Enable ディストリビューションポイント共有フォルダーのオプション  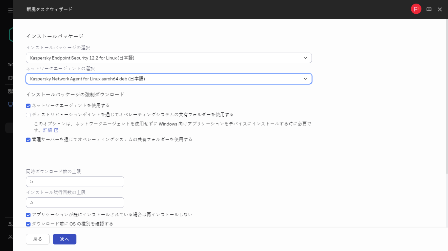coord(28,115)
